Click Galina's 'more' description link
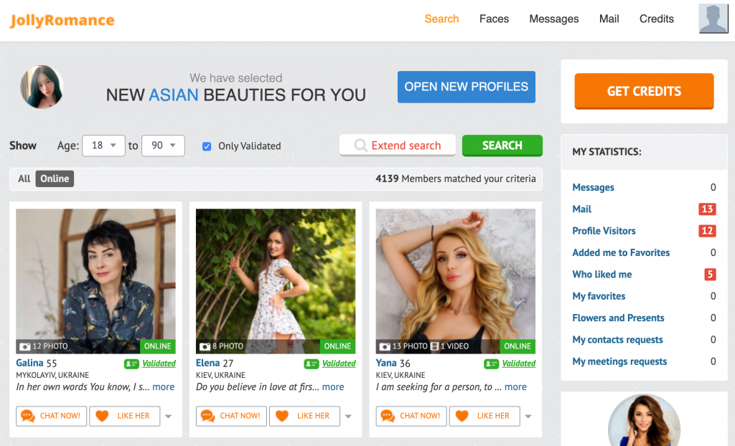Screen dimensions: 735x446 click(163, 387)
